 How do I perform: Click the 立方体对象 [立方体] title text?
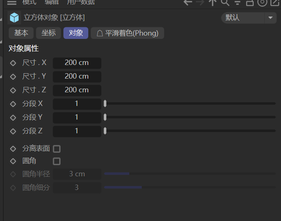coord(54,17)
